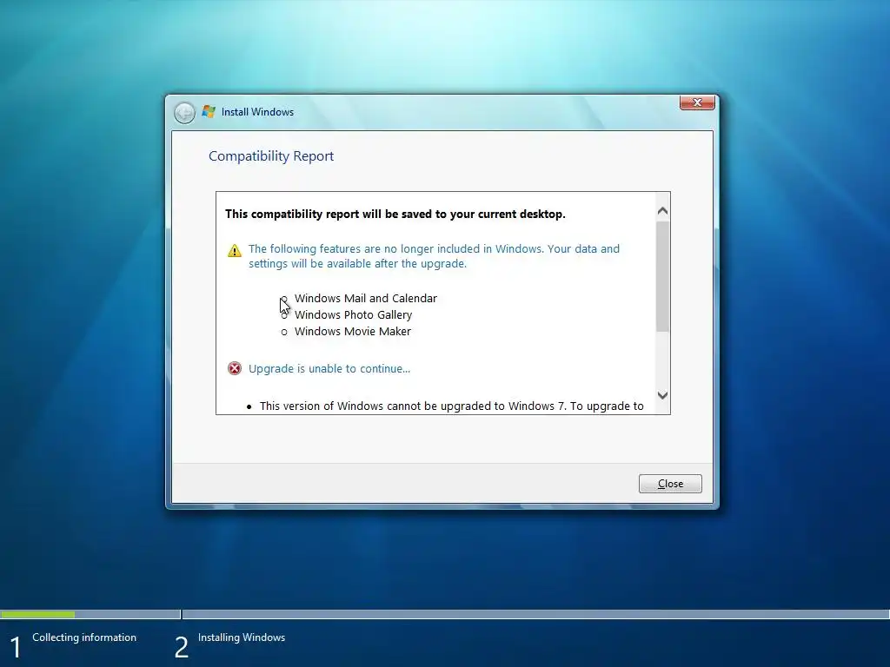The width and height of the screenshot is (890, 667).
Task: Click the red error X icon
Action: click(235, 368)
